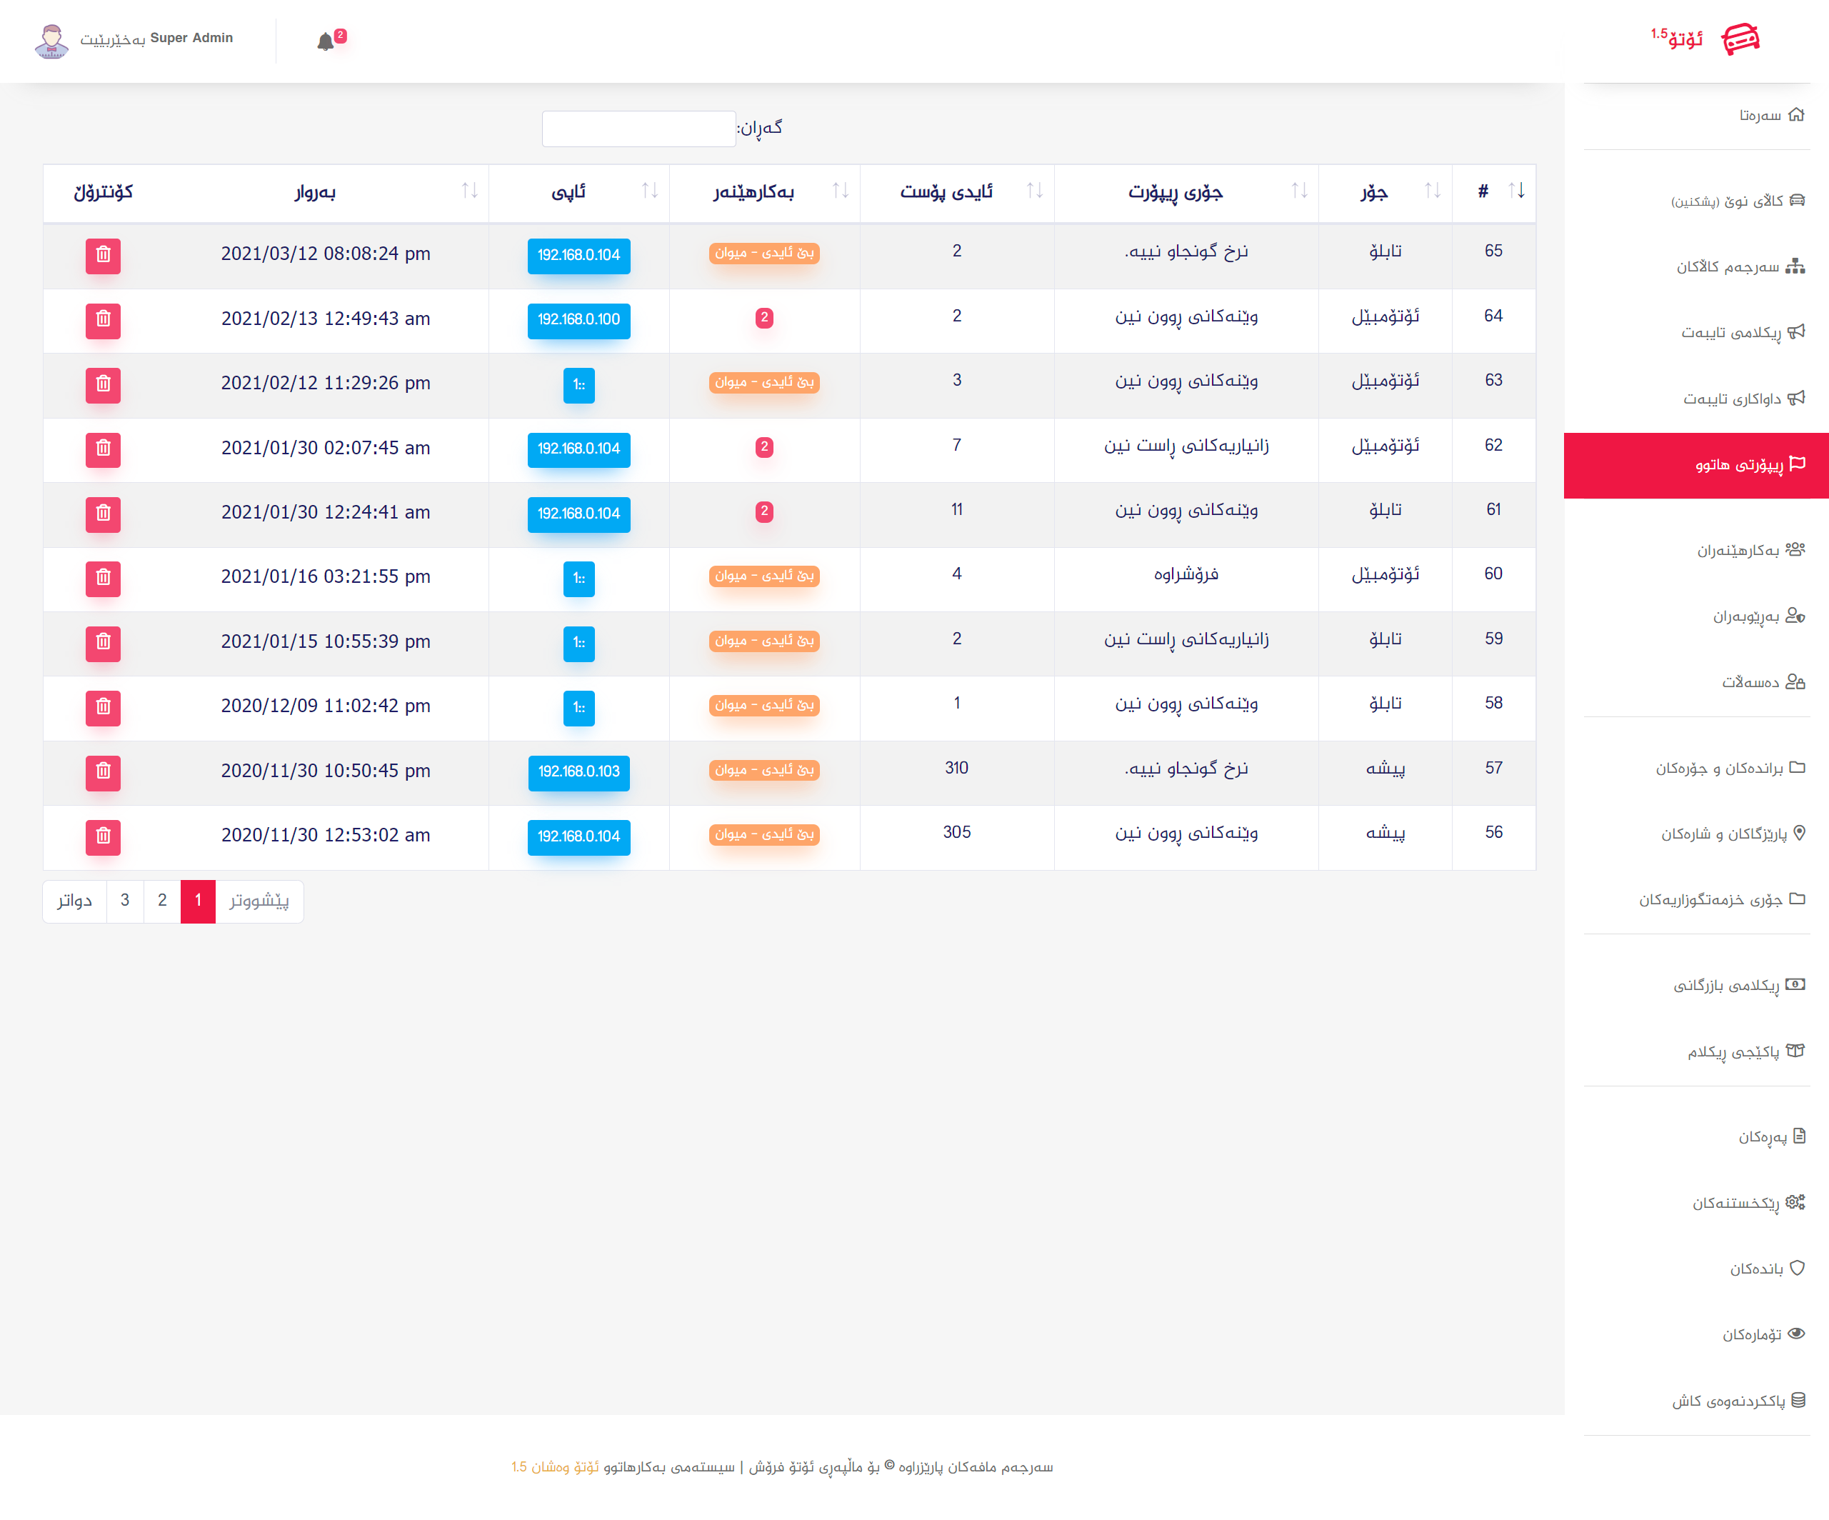Go to pagination page 2
This screenshot has width=1829, height=1520.
(162, 901)
